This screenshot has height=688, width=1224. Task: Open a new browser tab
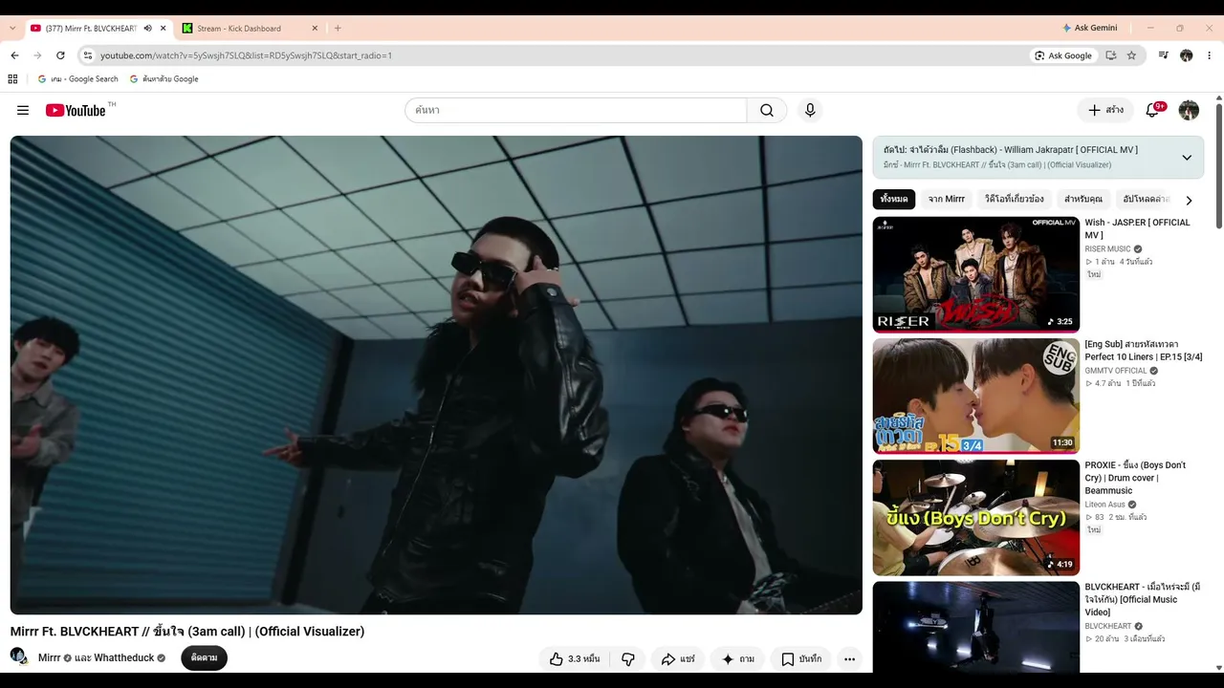pyautogui.click(x=338, y=28)
